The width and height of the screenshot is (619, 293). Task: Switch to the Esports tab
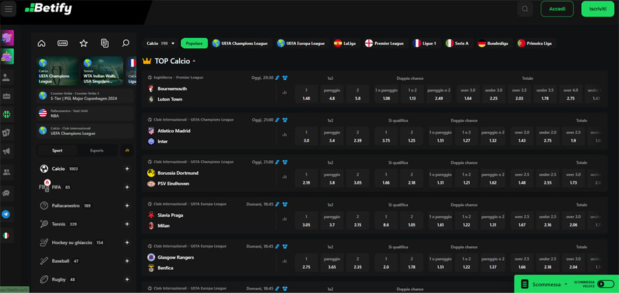click(x=97, y=151)
